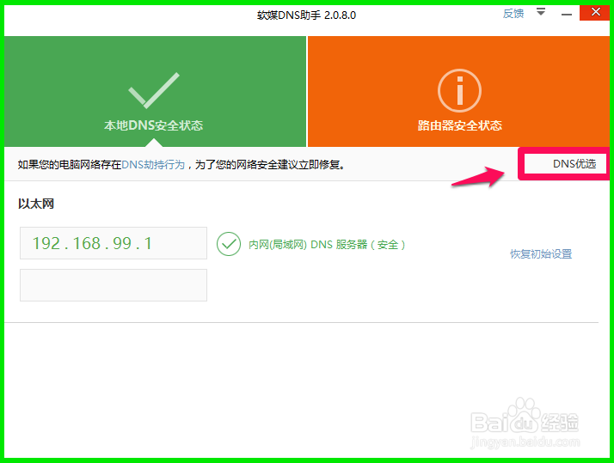Click the 反馈 feedback link

(x=513, y=14)
